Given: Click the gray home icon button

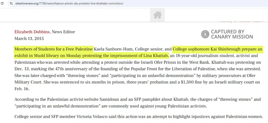Looking at the screenshot, I should pos(157,15).
